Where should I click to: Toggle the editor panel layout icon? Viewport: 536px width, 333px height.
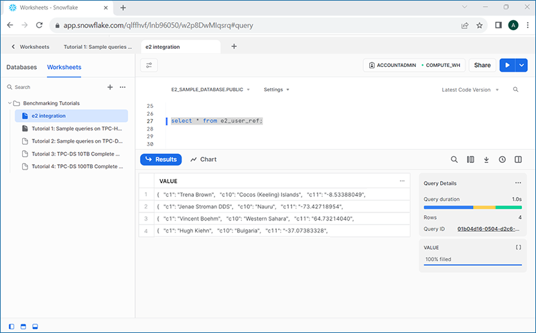(23, 326)
